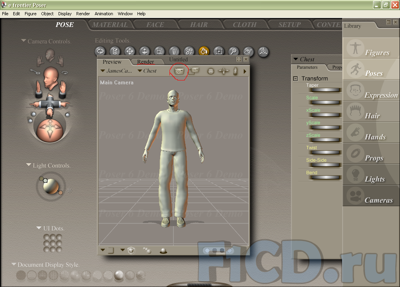The width and height of the screenshot is (400, 287).
Task: Toggle the ground shadow sphere icon
Action: pyautogui.click(x=163, y=251)
